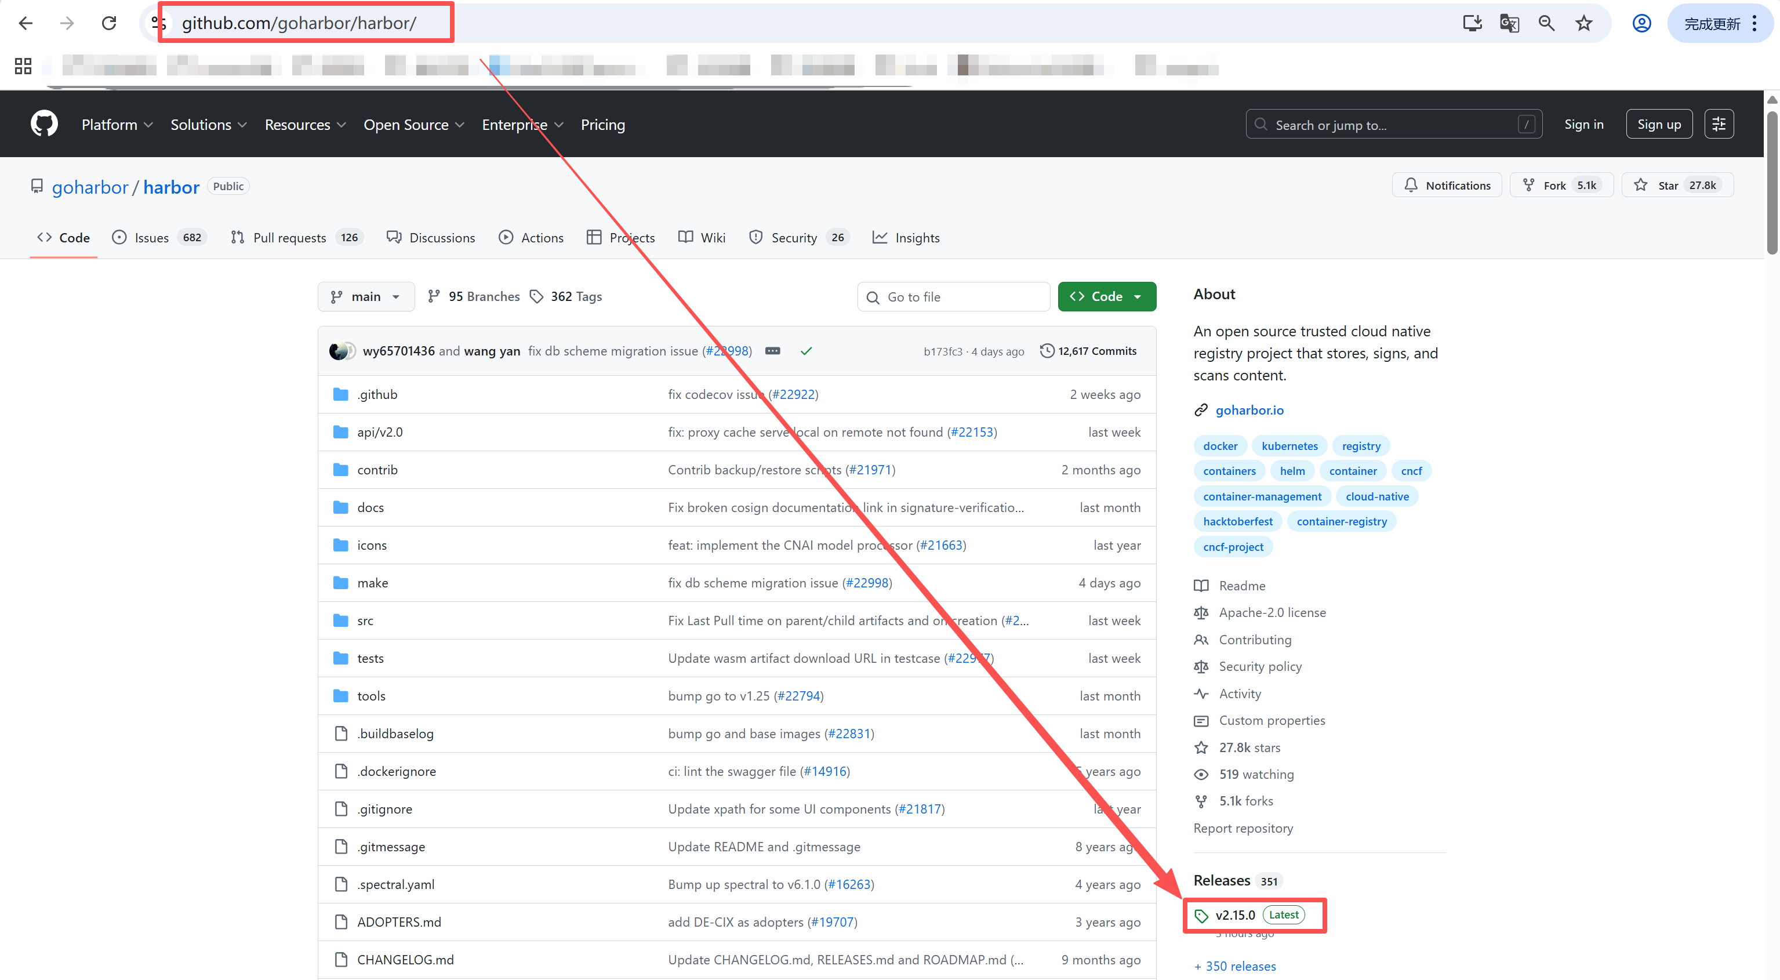The height and width of the screenshot is (980, 1780).
Task: Click the book icon beside Readme
Action: tap(1201, 586)
